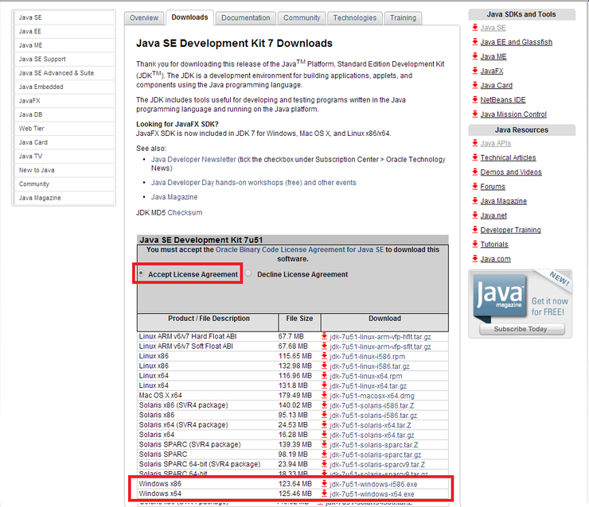The height and width of the screenshot is (507, 589).
Task: Open Developer Training resource link
Action: point(510,230)
